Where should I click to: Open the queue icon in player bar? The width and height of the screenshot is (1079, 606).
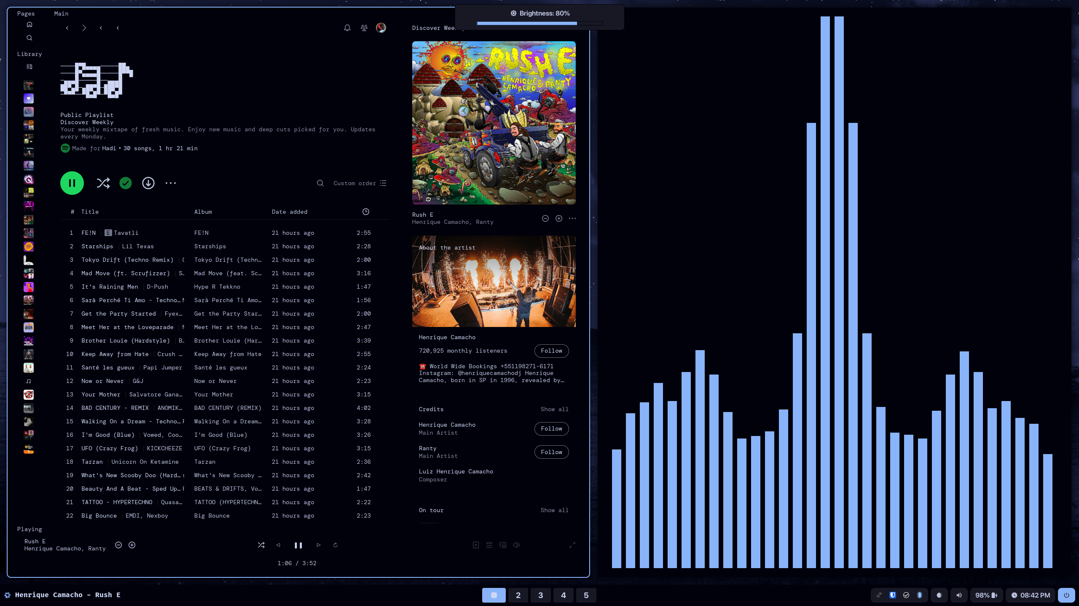pos(489,545)
